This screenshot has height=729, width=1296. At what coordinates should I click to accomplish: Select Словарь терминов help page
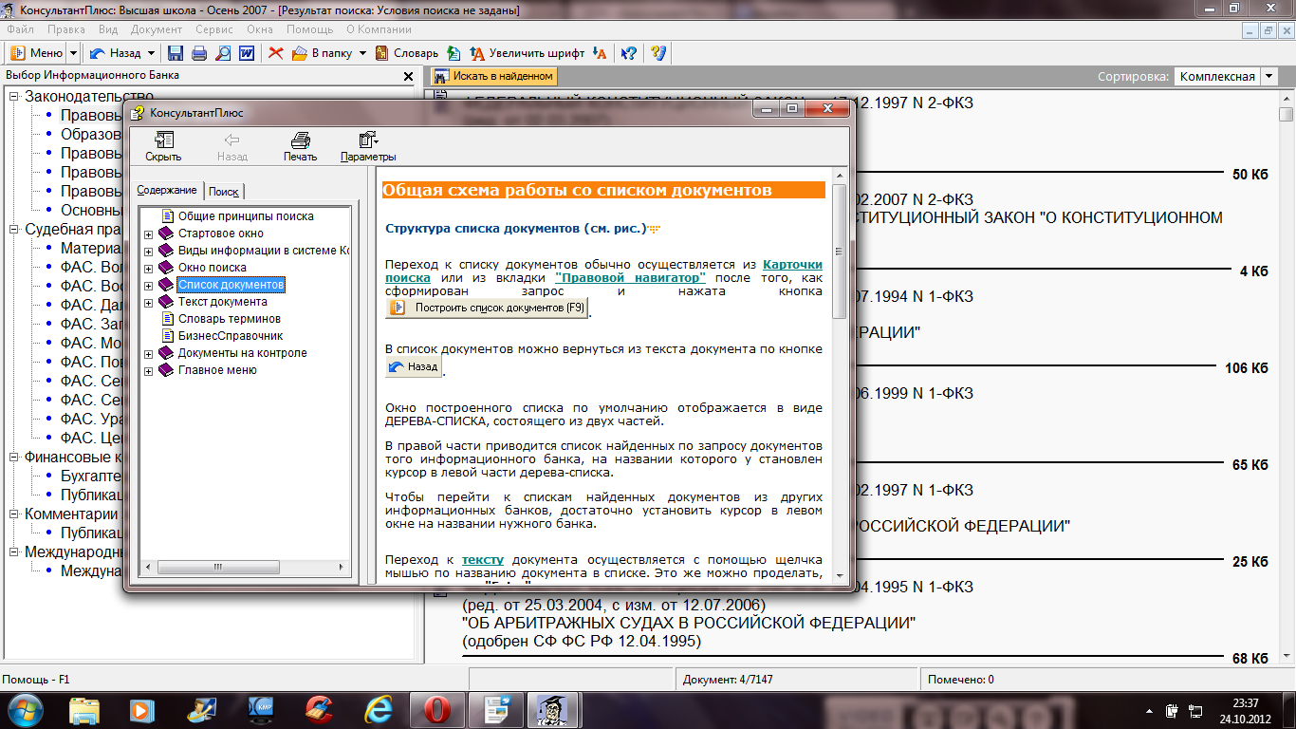pyautogui.click(x=230, y=319)
